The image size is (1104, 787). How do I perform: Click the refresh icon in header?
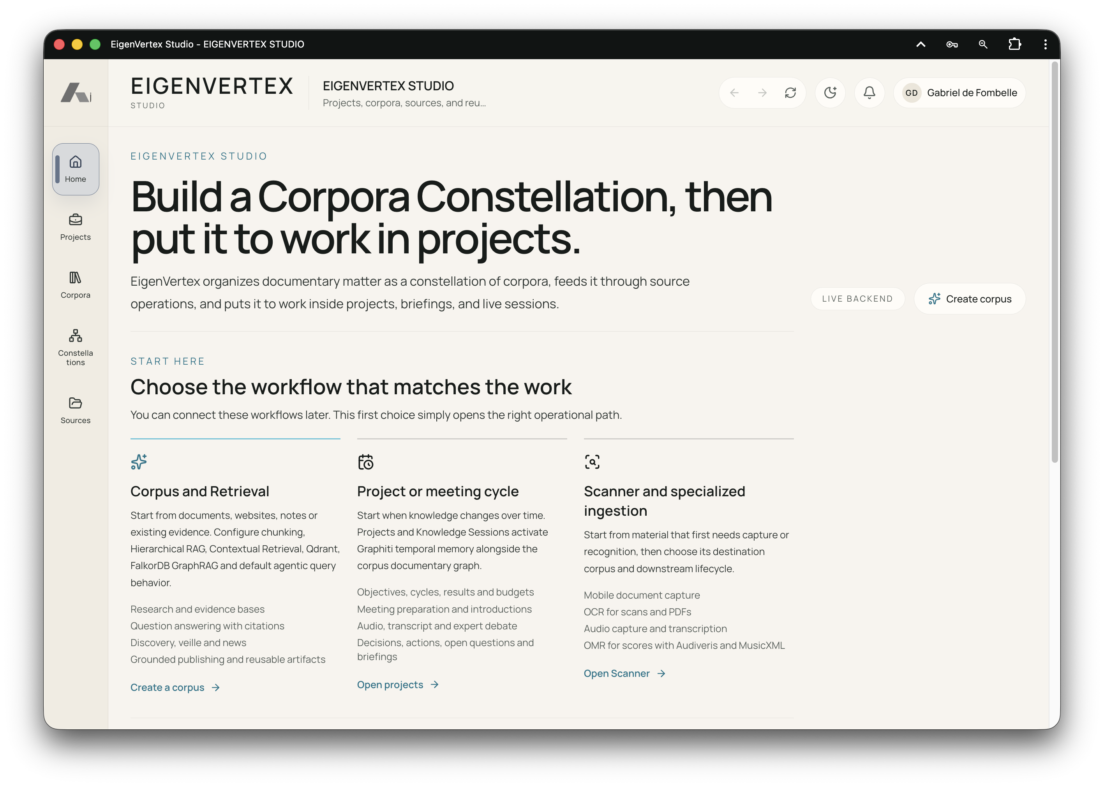click(791, 93)
